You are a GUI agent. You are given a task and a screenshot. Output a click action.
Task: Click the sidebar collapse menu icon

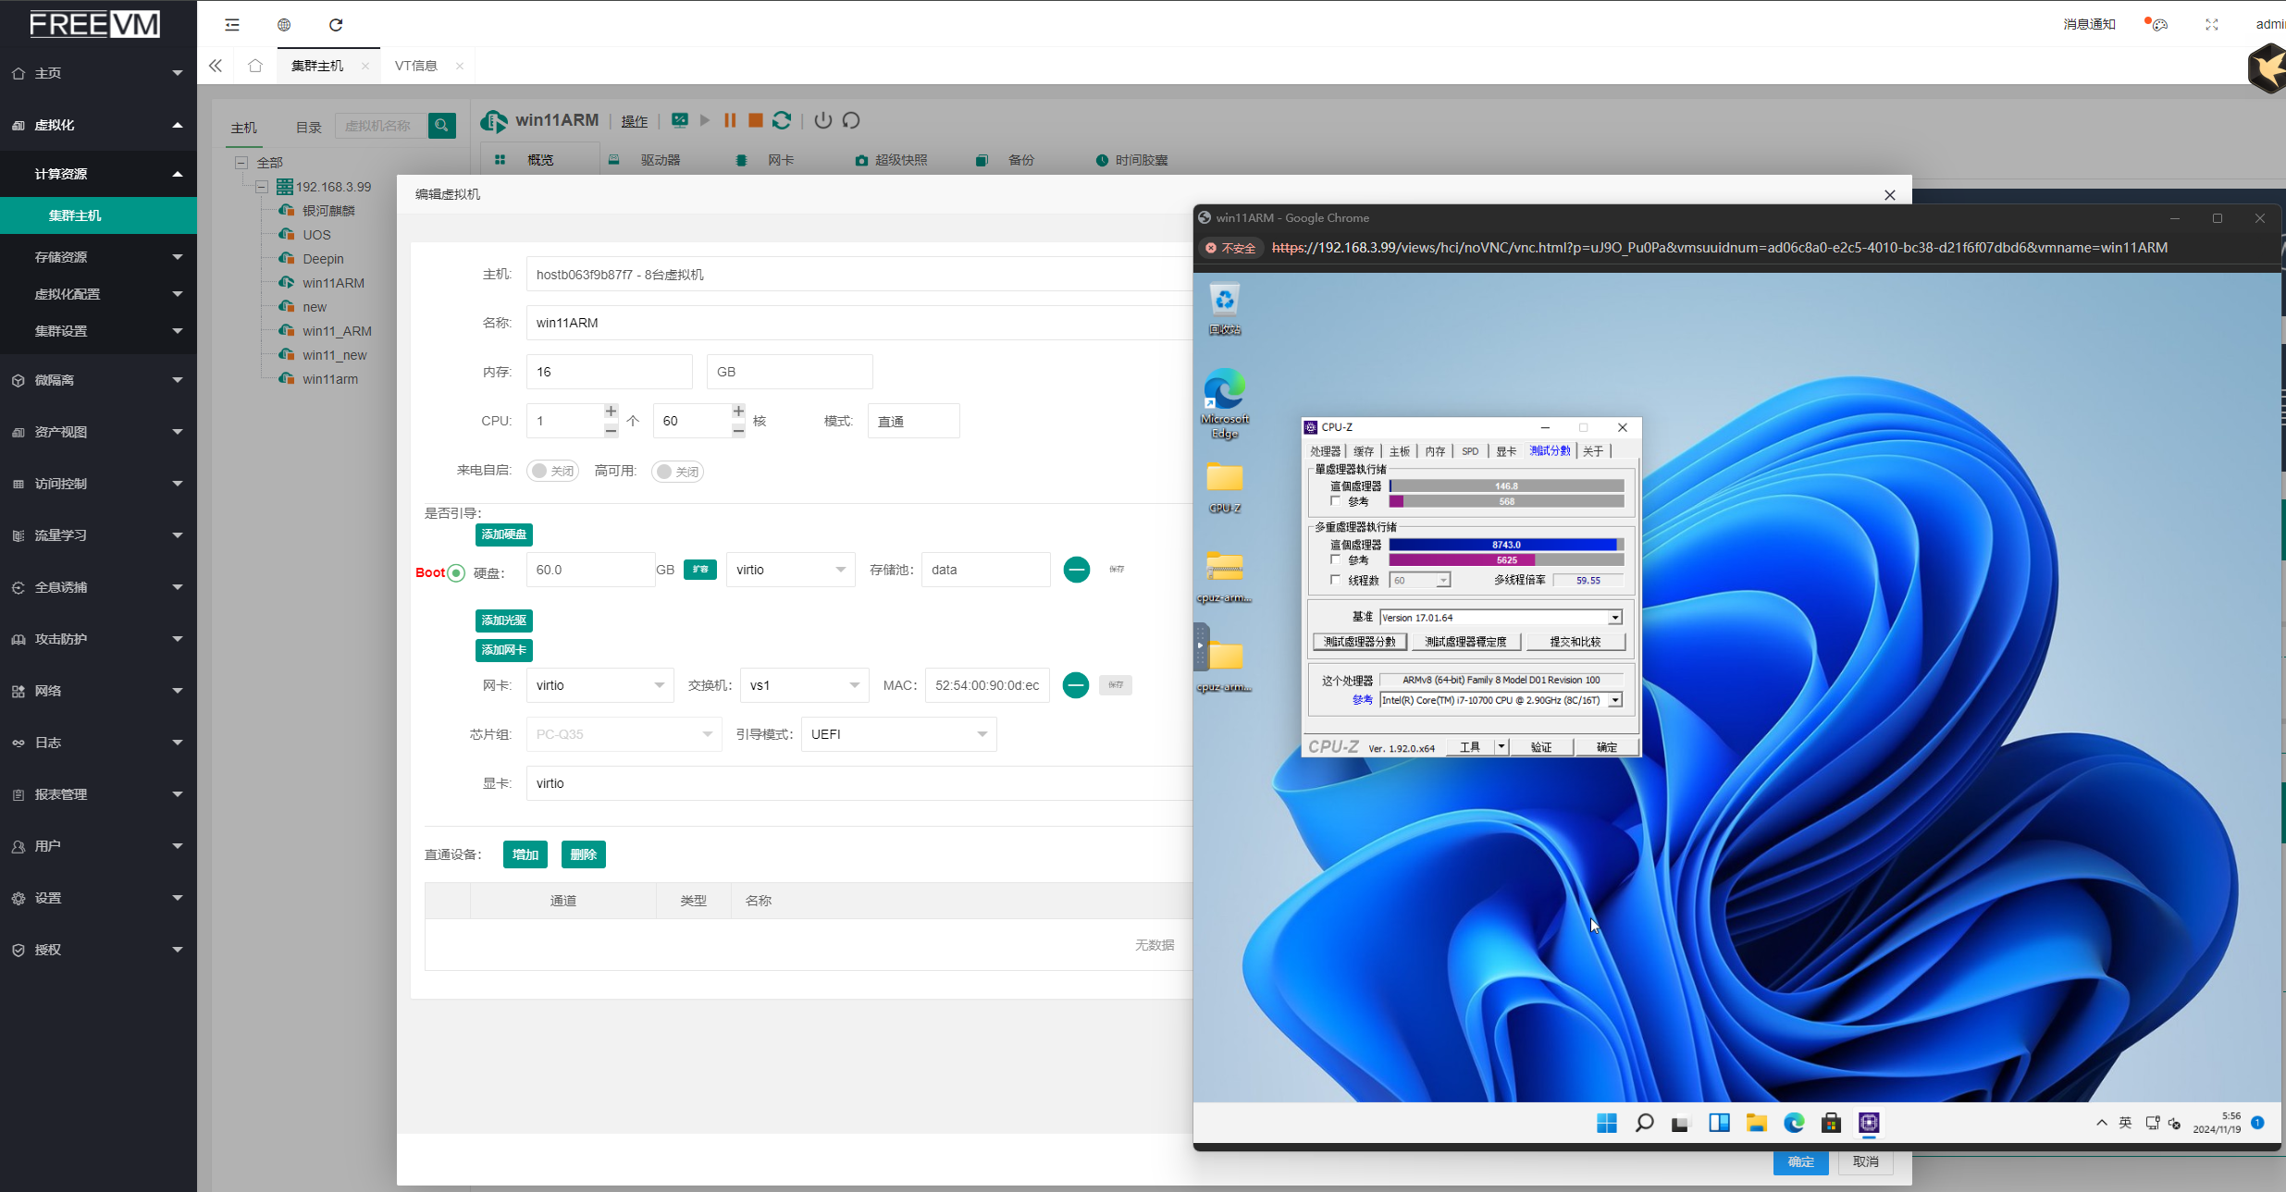tap(232, 25)
